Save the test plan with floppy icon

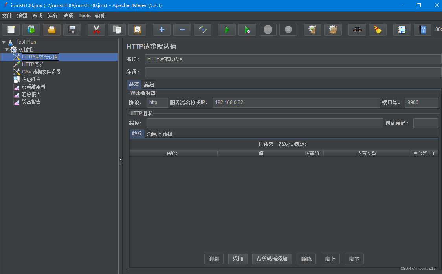pos(72,29)
